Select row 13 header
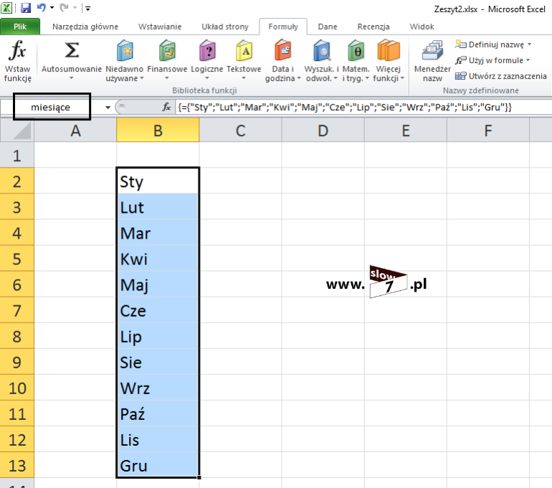The width and height of the screenshot is (552, 488). click(x=17, y=466)
